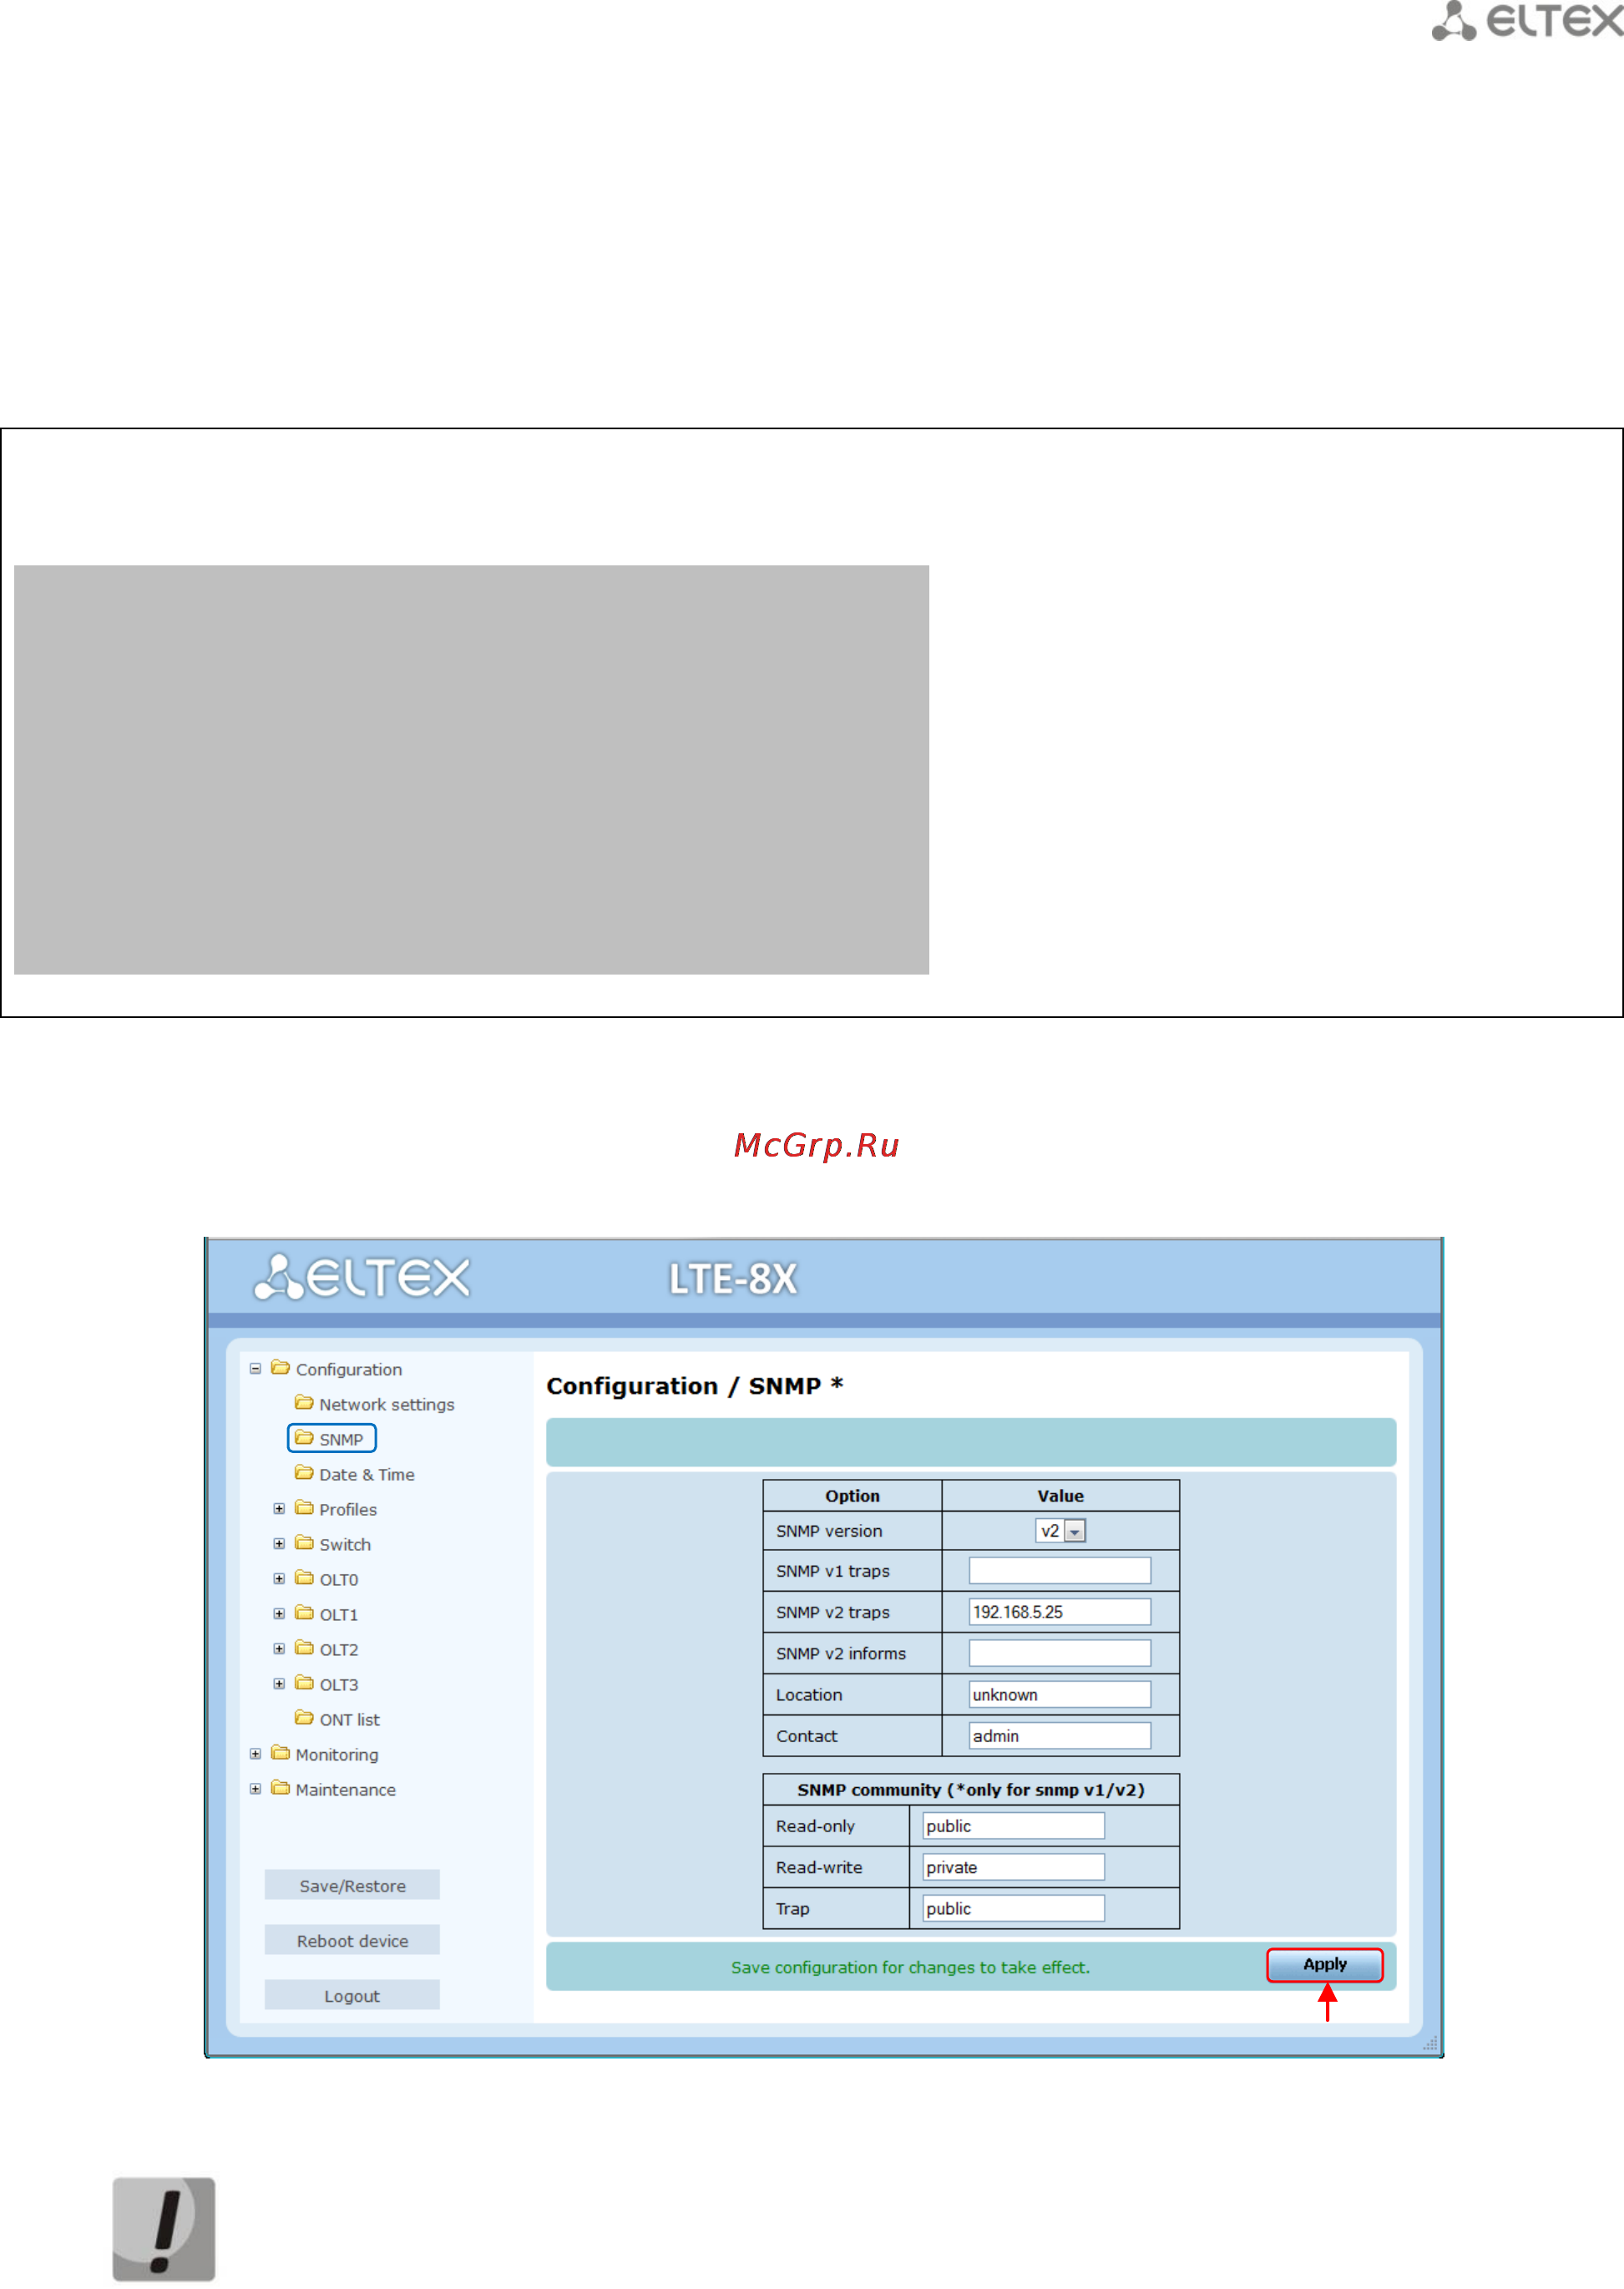The width and height of the screenshot is (1624, 2289).
Task: Click the OLT3 label in tree
Action: pyautogui.click(x=338, y=1684)
